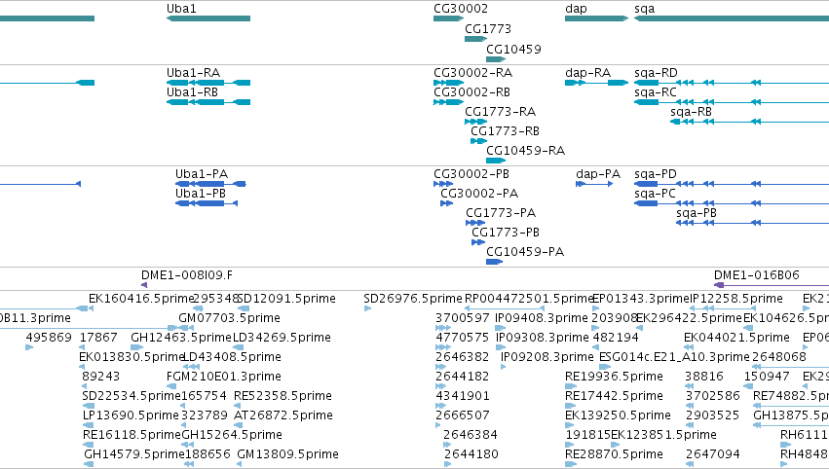
Task: Click the sqa-RD transcript label
Action: coord(656,72)
